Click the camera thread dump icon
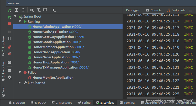Screen dimensions: 196x106 (9, 62)
